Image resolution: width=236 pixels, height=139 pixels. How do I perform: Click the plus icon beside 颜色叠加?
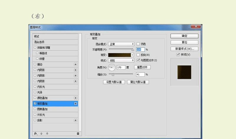(76, 98)
